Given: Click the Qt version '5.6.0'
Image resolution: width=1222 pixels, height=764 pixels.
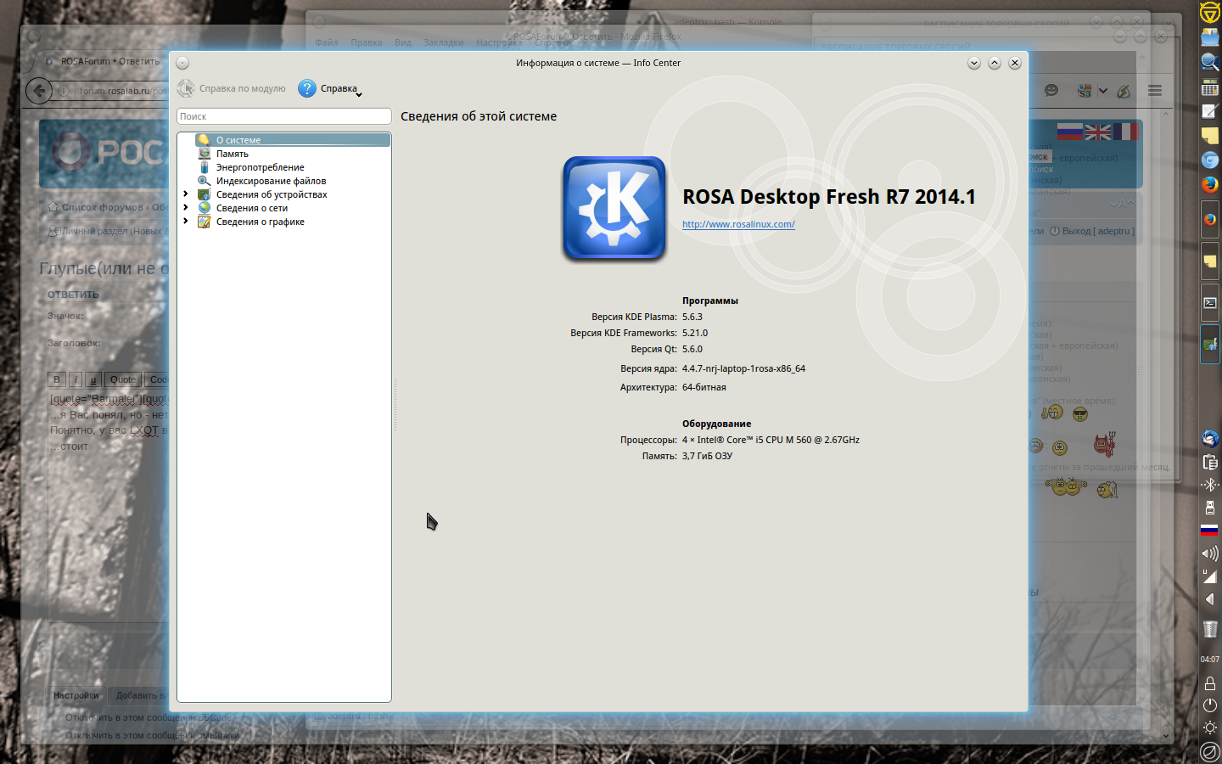Looking at the screenshot, I should [x=692, y=349].
